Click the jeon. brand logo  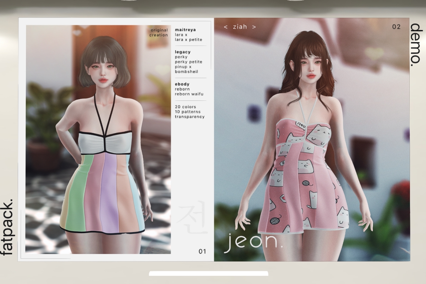pyautogui.click(x=251, y=243)
